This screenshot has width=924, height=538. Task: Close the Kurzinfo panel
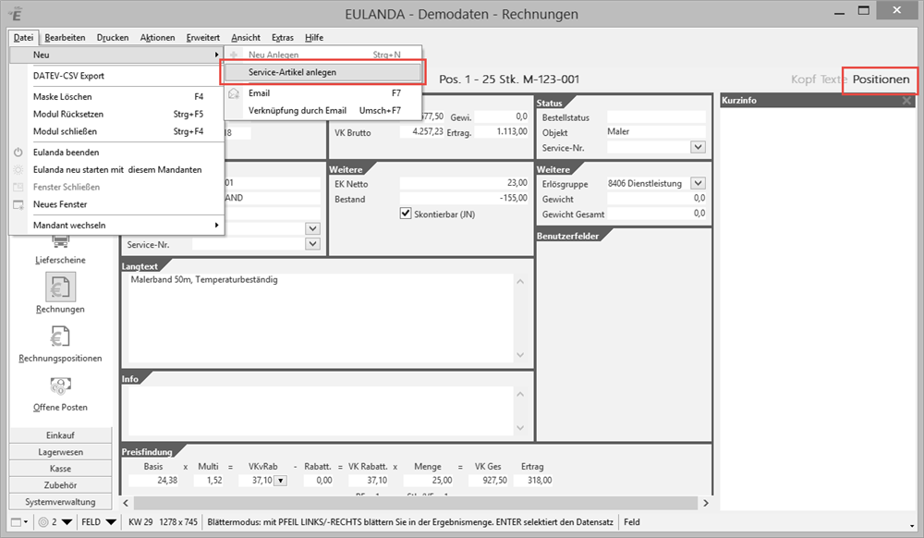coord(906,101)
